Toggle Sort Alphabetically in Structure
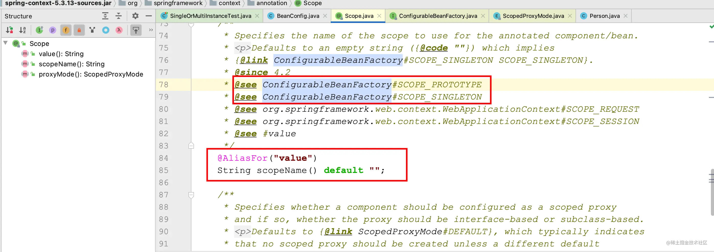The height and width of the screenshot is (252, 714). [22, 30]
